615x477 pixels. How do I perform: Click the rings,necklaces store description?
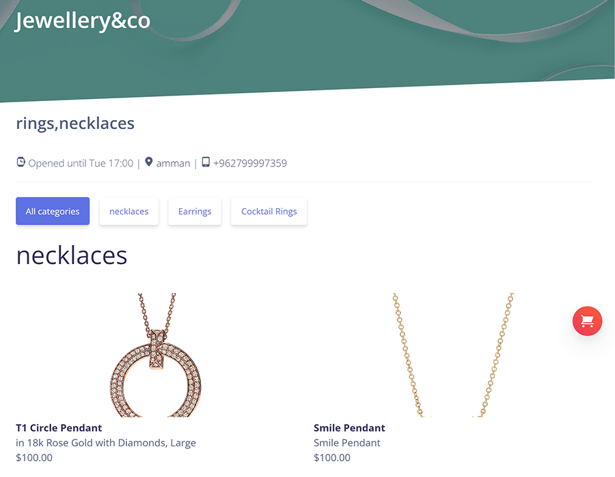[x=75, y=124]
